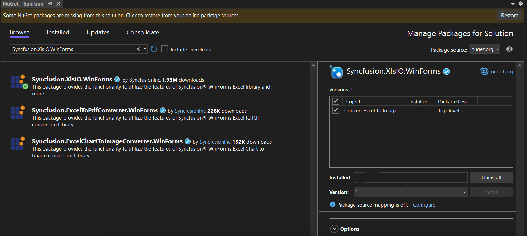Click the ExcelChartToImageConverter package icon
The width and height of the screenshot is (527, 236).
pos(18,143)
